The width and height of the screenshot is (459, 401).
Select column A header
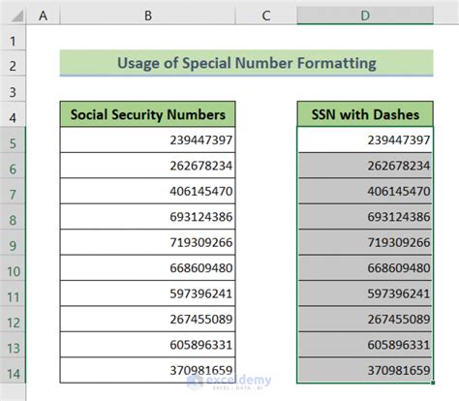(x=43, y=15)
